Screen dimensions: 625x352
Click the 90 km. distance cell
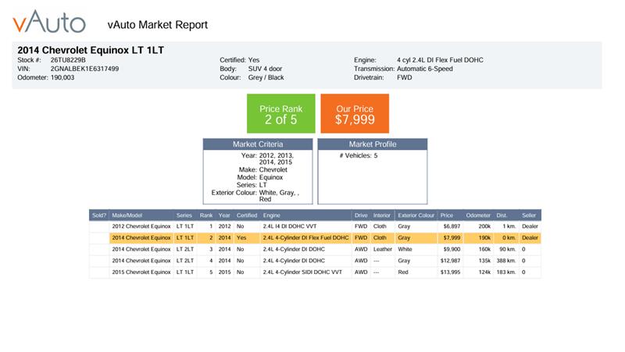pyautogui.click(x=508, y=249)
